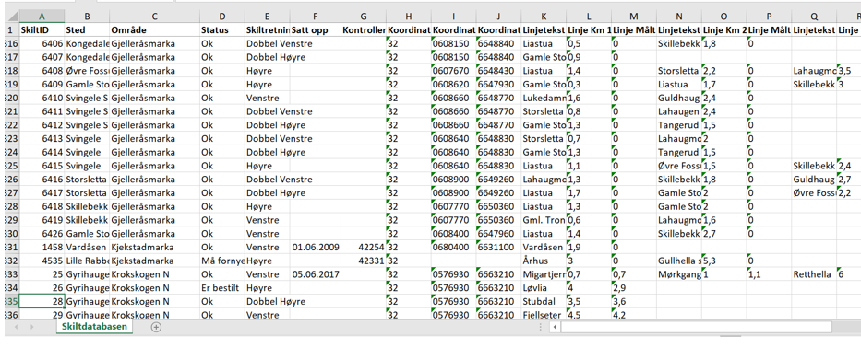Click Øvre Foss cell in row 318 Sted column

(x=87, y=71)
